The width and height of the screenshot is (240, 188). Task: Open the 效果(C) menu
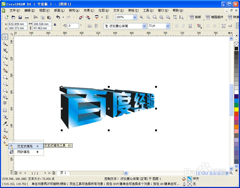coord(89,10)
